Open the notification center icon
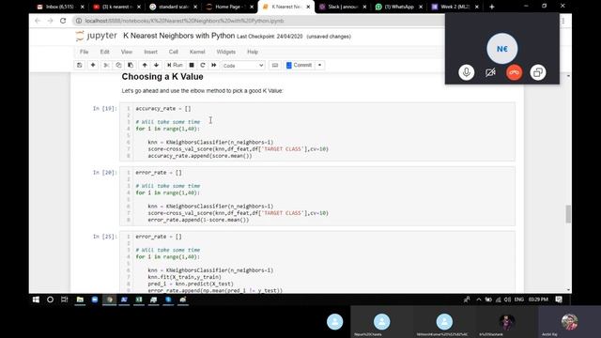The height and width of the screenshot is (338, 601). (x=559, y=300)
